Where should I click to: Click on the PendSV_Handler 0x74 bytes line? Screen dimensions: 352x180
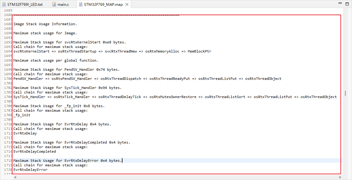point(66,70)
